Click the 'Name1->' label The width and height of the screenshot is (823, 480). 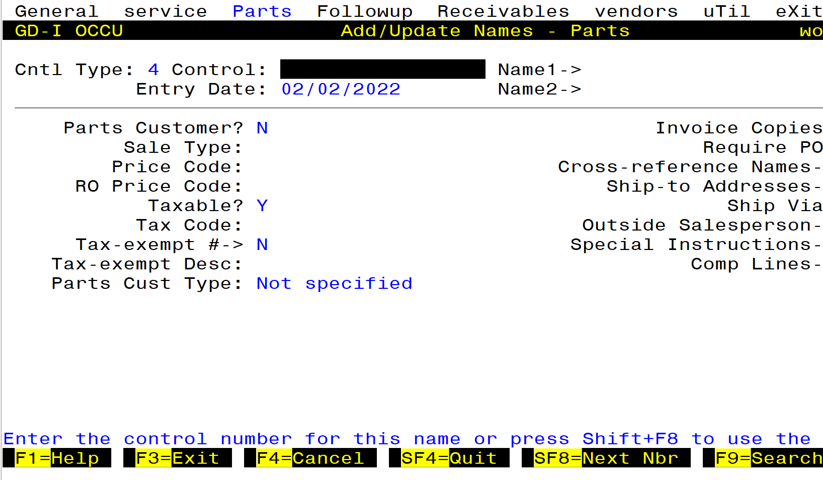click(x=540, y=69)
